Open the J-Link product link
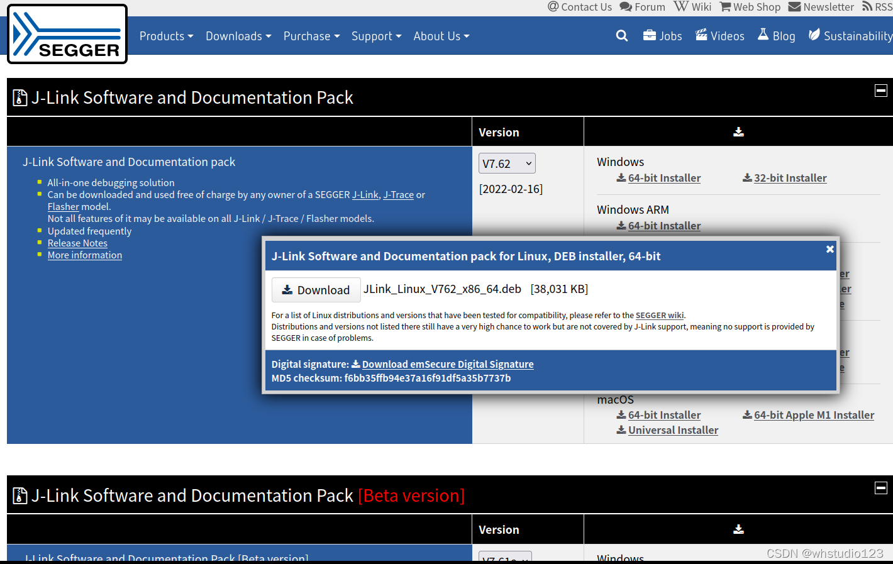This screenshot has width=893, height=564. pyautogui.click(x=365, y=195)
